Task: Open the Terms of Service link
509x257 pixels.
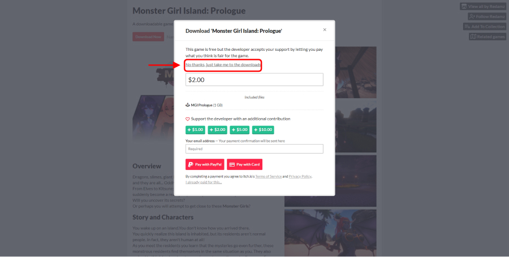Action: 269,177
